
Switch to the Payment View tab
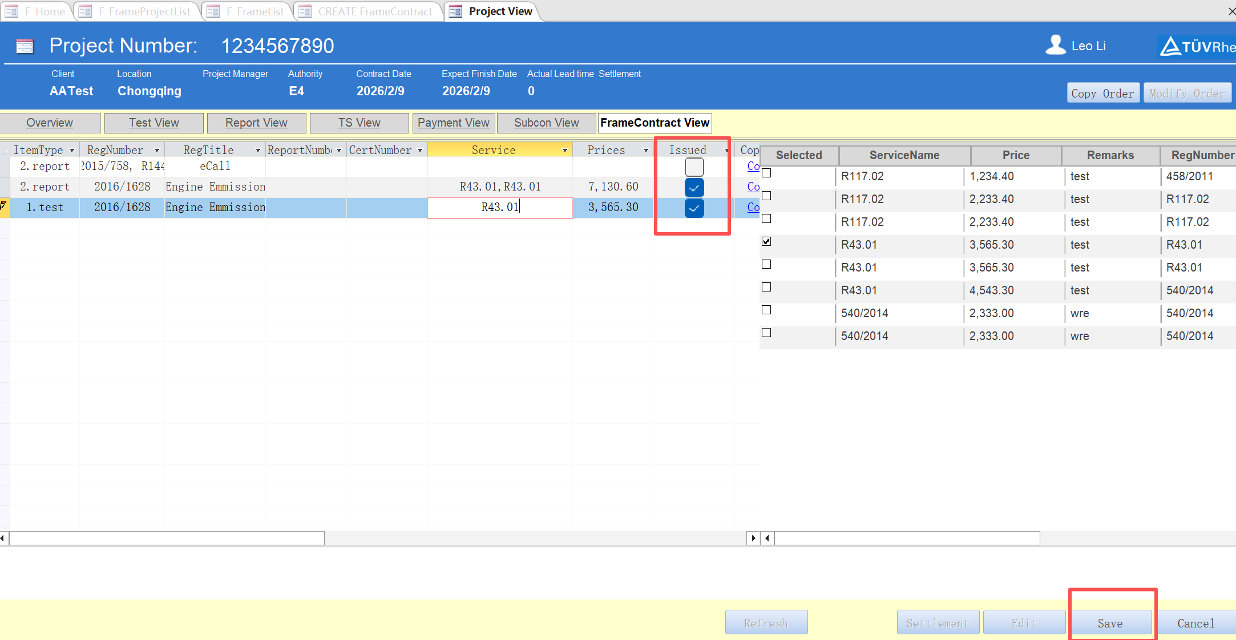pyautogui.click(x=453, y=123)
